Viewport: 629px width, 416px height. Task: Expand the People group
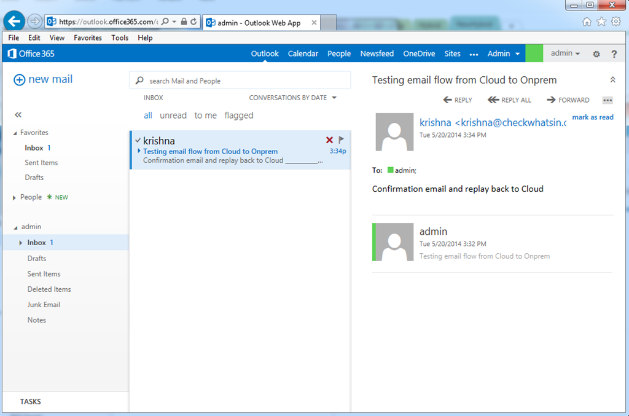pos(14,197)
